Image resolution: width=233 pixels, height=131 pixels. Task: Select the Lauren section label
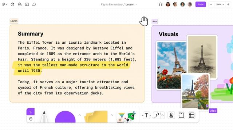coord(14,21)
